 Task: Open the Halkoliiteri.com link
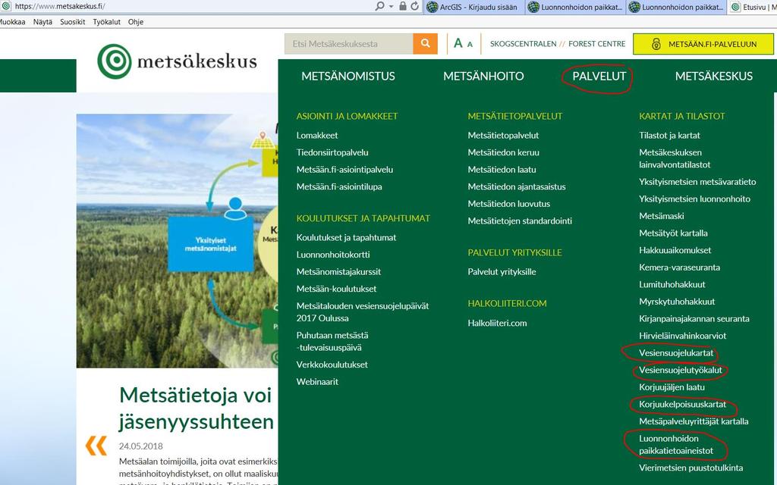pos(497,323)
